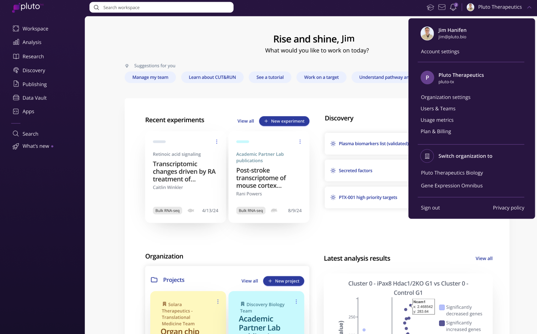
Task: Open the graduation cap learning icon
Action: 430,7
